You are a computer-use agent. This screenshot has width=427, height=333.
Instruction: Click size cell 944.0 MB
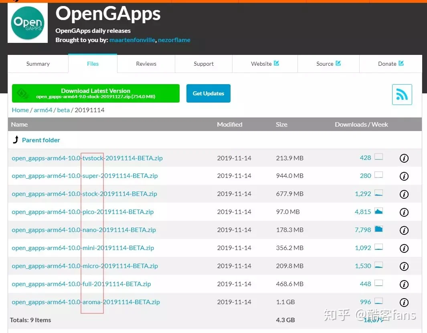[289, 176]
